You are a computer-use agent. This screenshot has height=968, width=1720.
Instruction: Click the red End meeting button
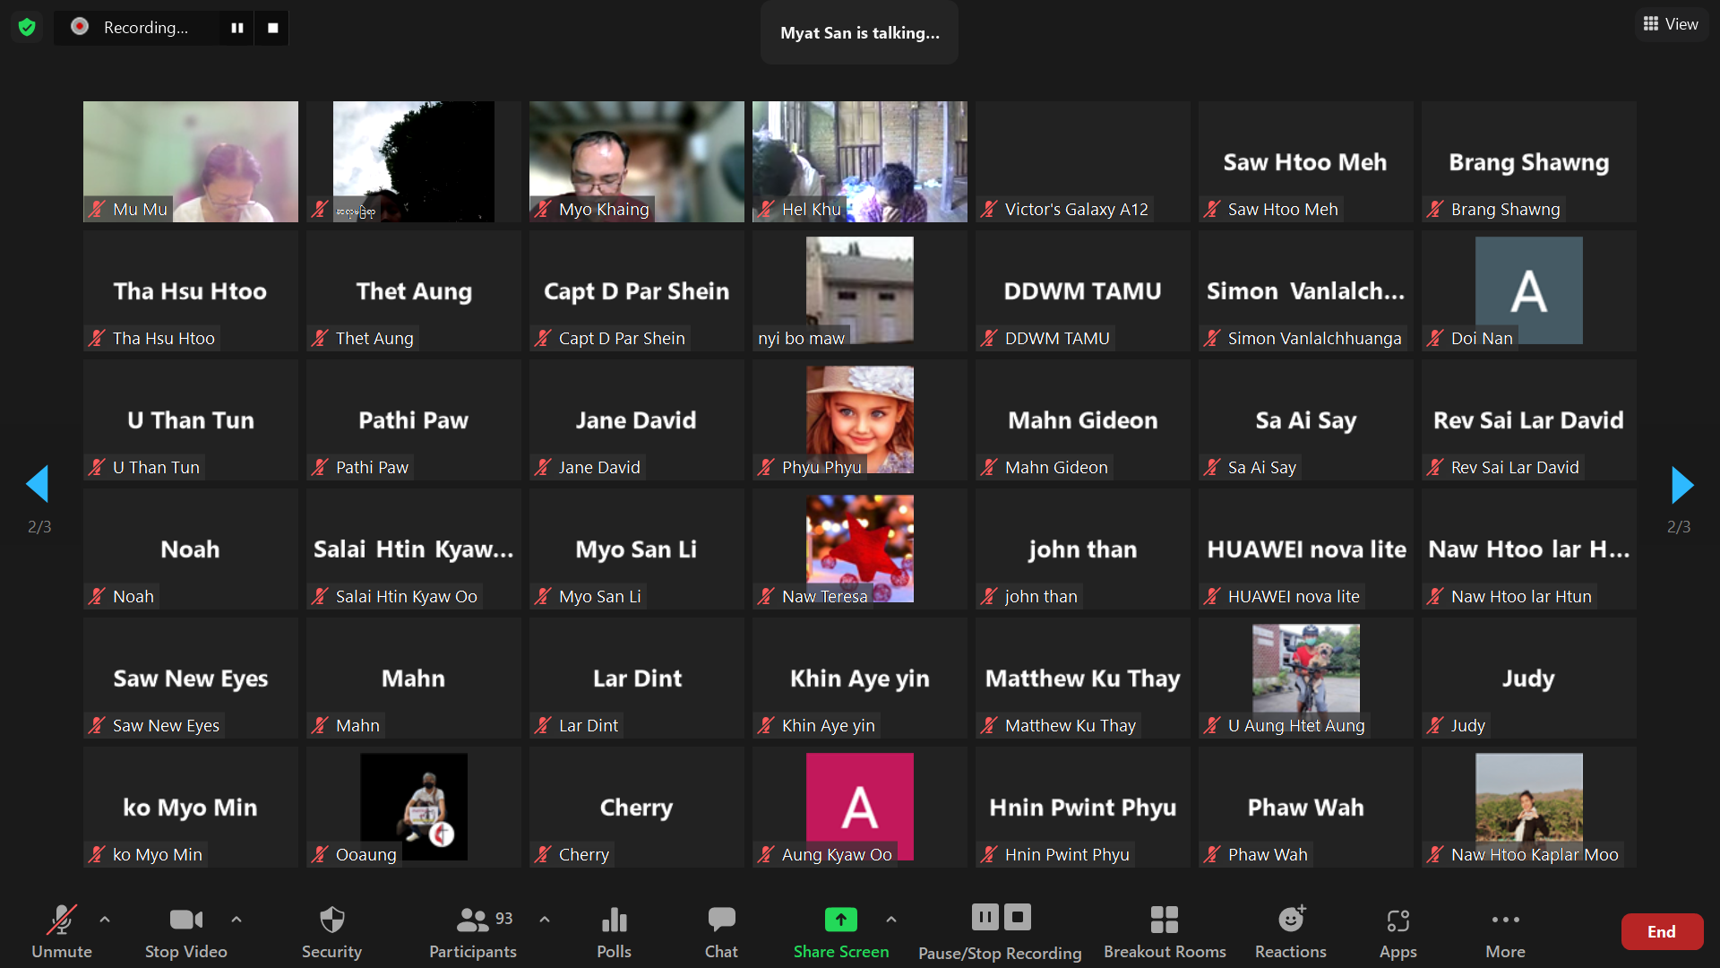[x=1661, y=931]
